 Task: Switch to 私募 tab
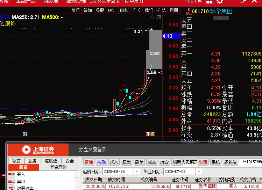tap(16, 161)
